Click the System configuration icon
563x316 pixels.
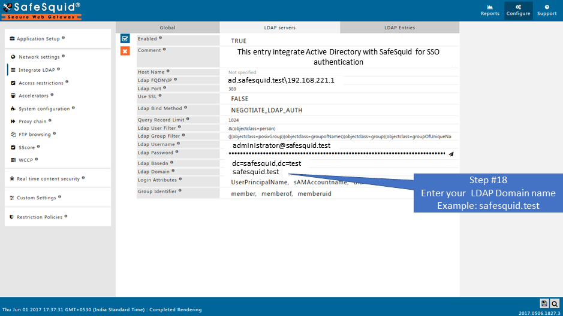pos(13,108)
